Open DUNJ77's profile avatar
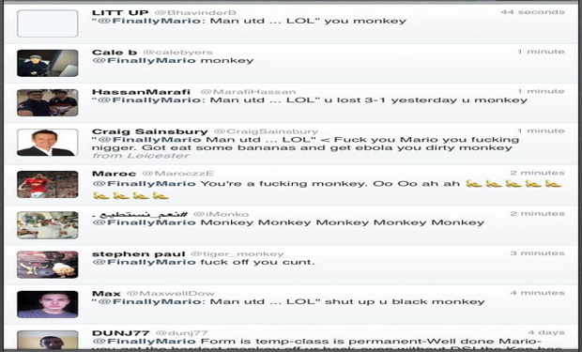This screenshot has width=582, height=352. pos(48,340)
